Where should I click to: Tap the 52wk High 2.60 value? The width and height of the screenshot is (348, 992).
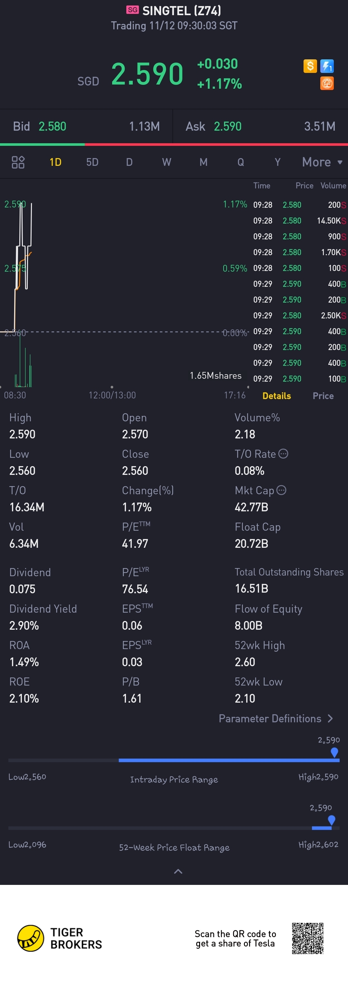click(x=245, y=662)
